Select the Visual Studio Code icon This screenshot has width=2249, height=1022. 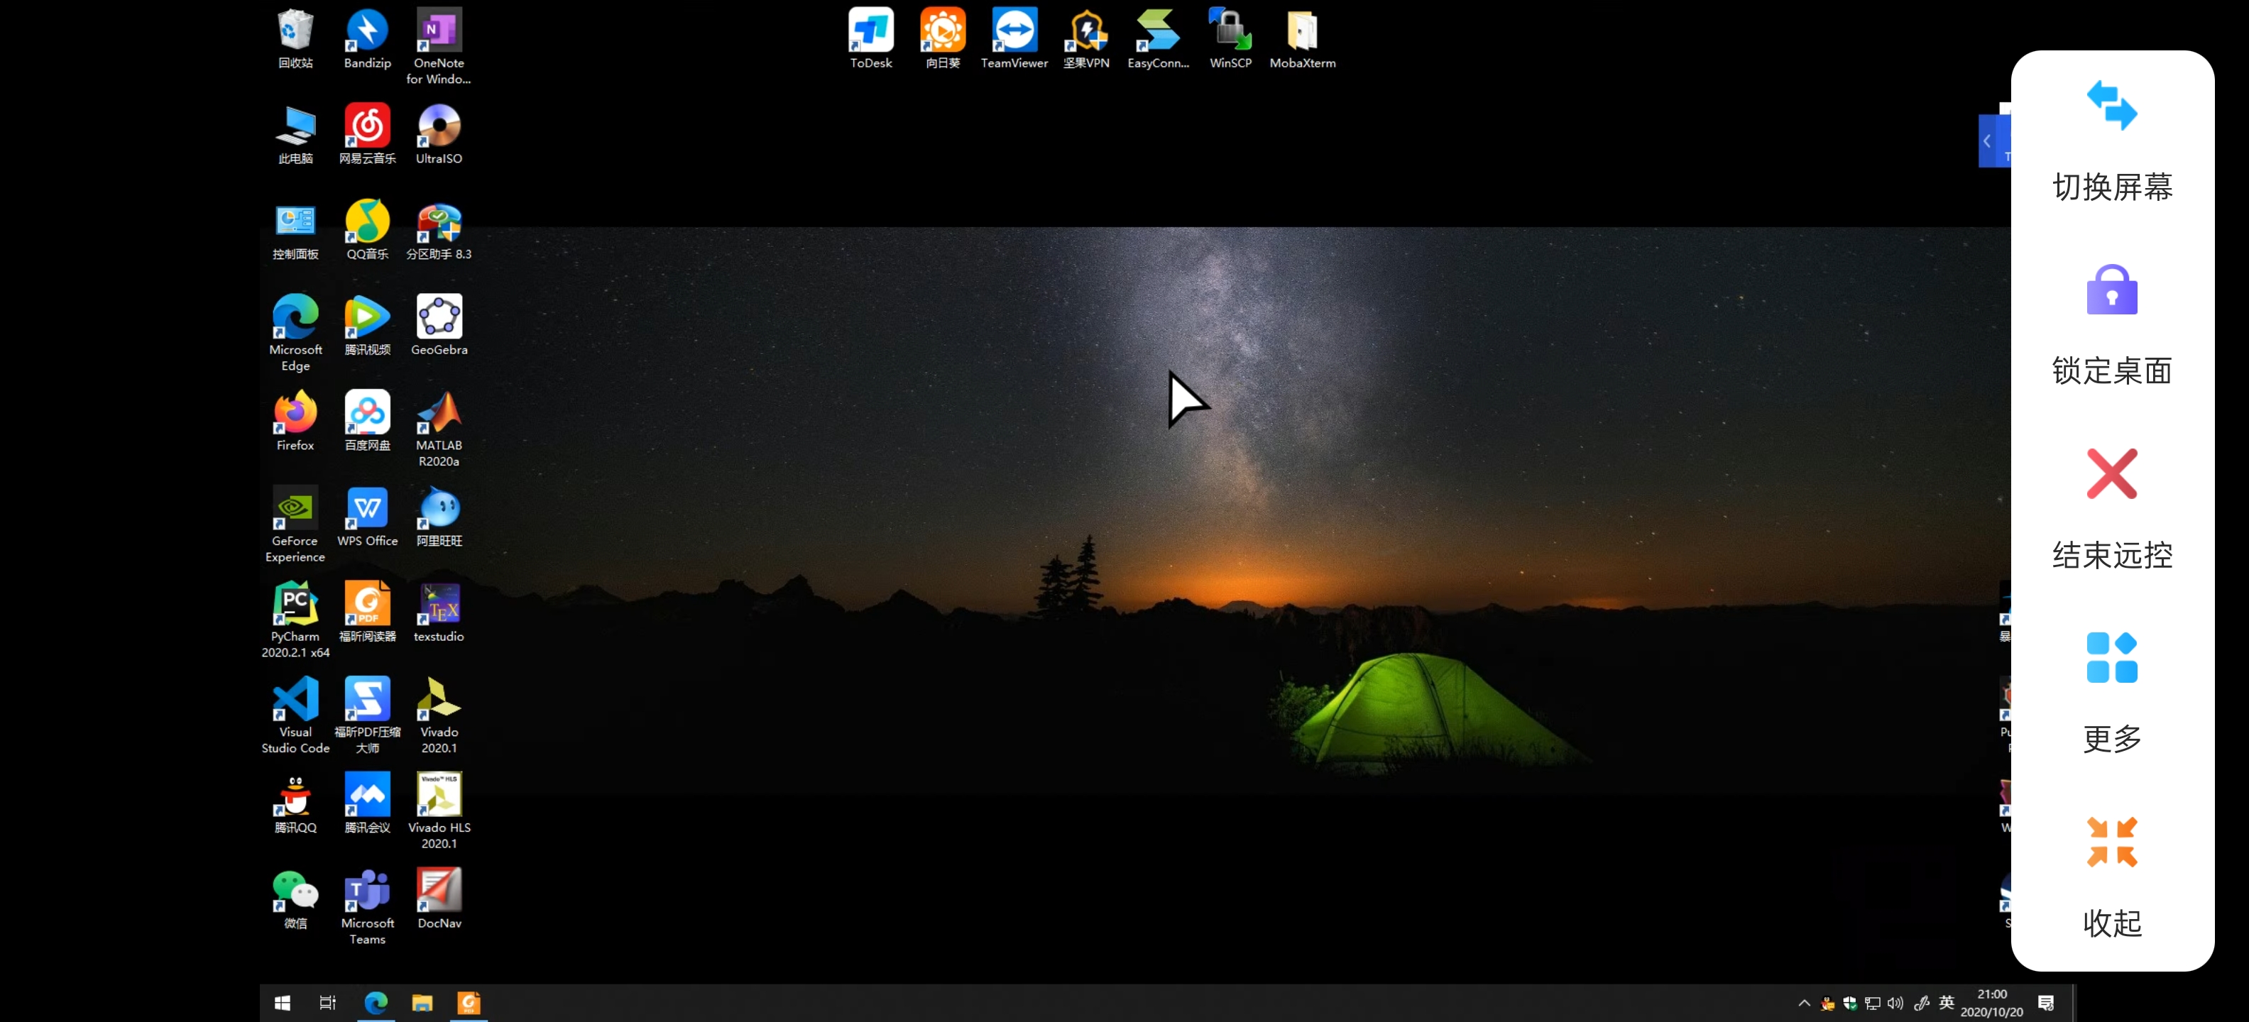click(x=295, y=717)
